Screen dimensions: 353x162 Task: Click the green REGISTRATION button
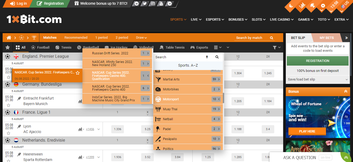[x=318, y=61]
